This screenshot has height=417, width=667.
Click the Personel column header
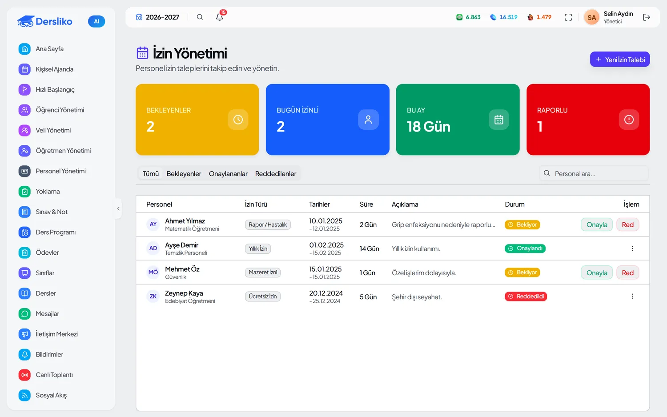159,204
